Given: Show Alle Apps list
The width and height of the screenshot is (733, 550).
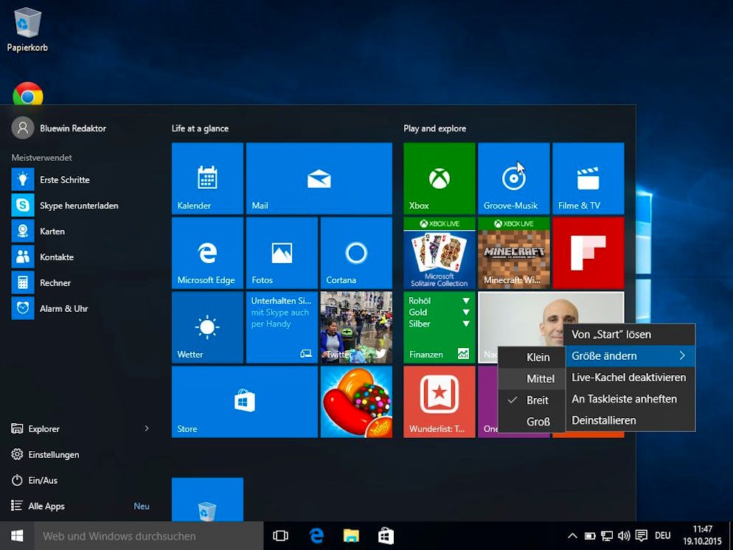Looking at the screenshot, I should 38,506.
